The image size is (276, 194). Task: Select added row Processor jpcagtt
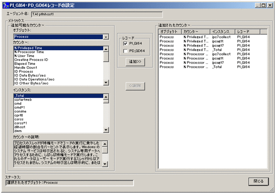click(x=213, y=58)
